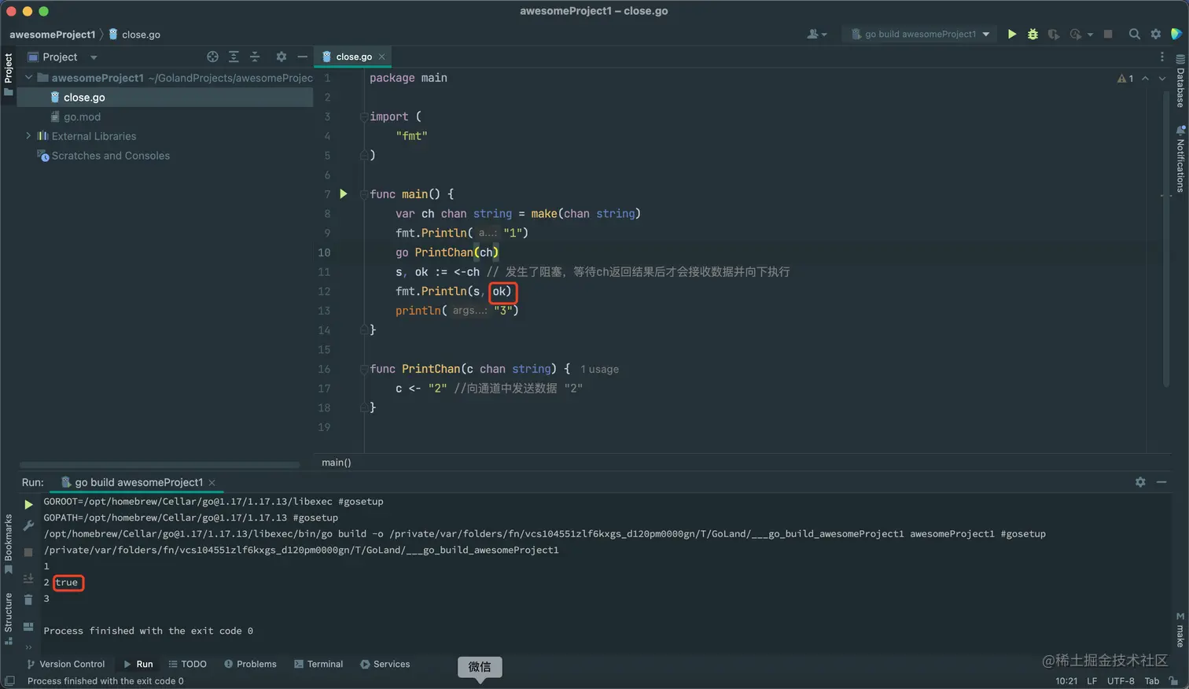Screen dimensions: 1189x689
Task: Open the editor tabs three-dot menu
Action: pos(1162,57)
